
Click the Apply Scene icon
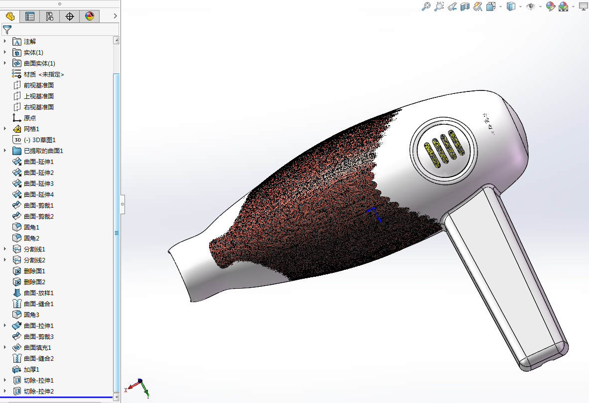(x=564, y=6)
